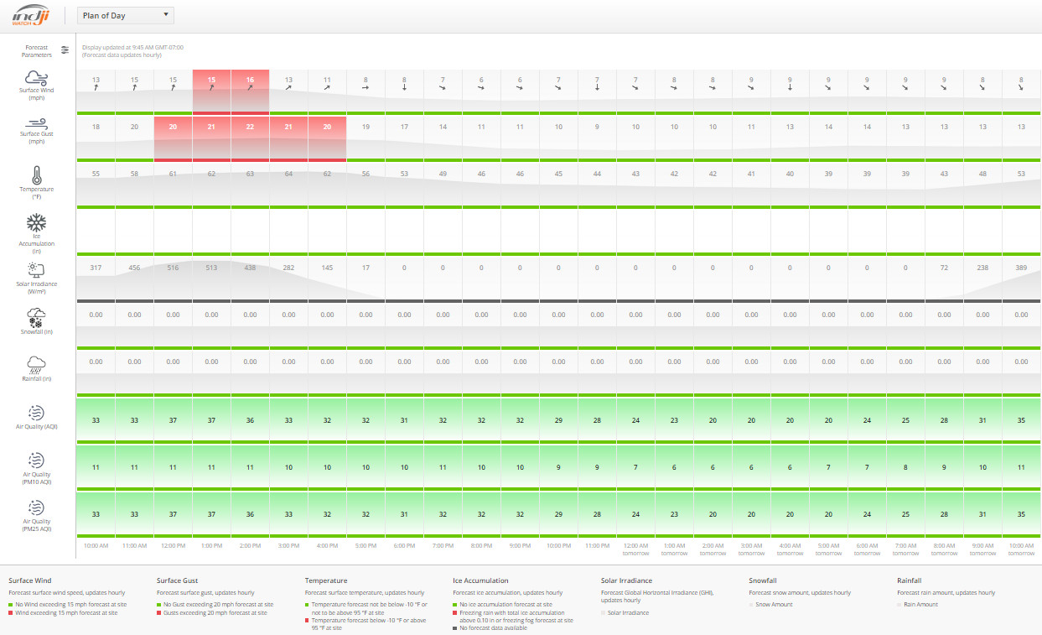Click Solar Irradiance value 238
The height and width of the screenshot is (635, 1042).
(982, 268)
